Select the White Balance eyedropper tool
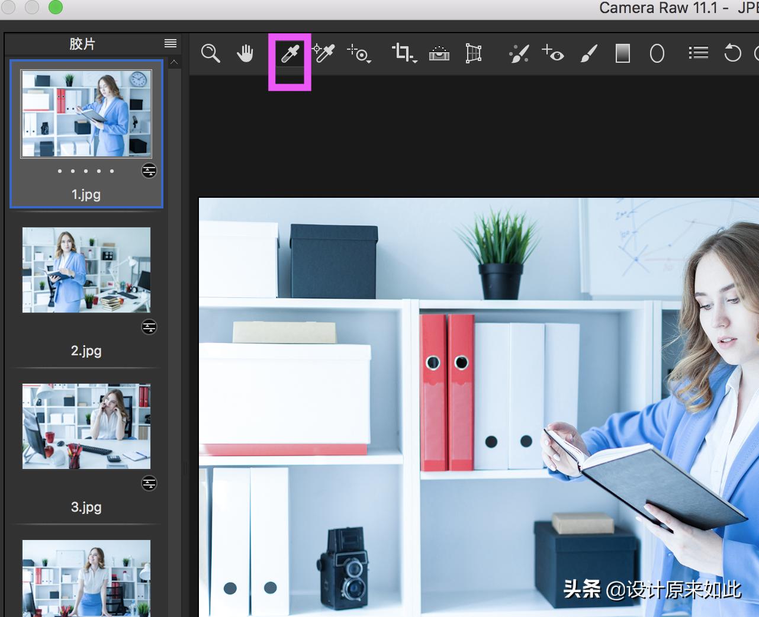The width and height of the screenshot is (759, 617). click(290, 54)
